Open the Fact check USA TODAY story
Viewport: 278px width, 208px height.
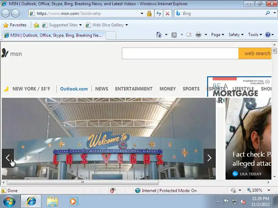[248, 139]
